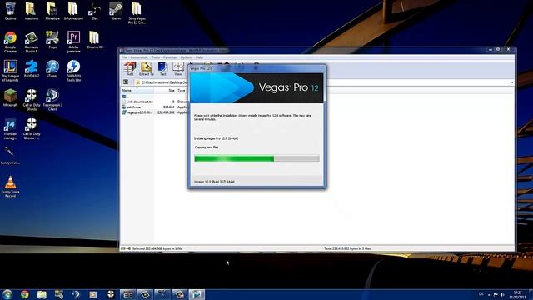Launch the Obs desktop shortcut
This screenshot has width=533, height=300.
94,11
